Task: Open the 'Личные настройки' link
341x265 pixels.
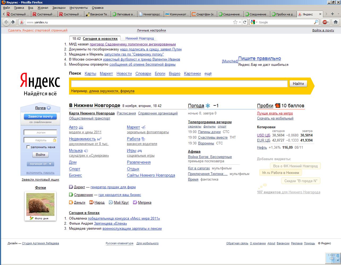Action: coord(151,30)
